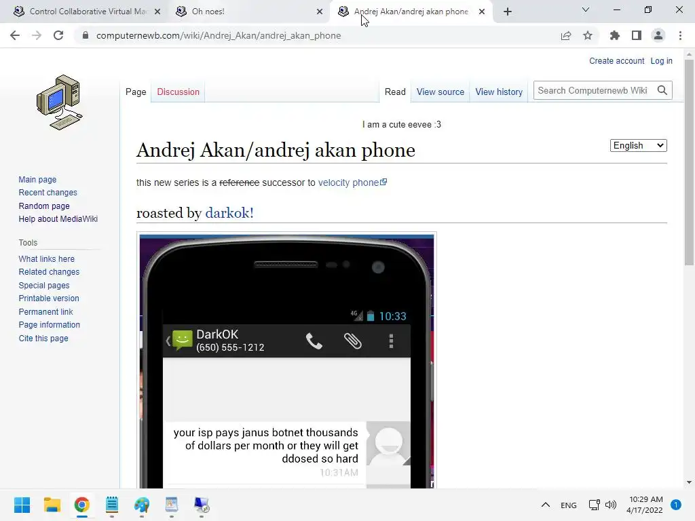This screenshot has width=695, height=521.
Task: Open Printable version link
Action: coord(49,298)
